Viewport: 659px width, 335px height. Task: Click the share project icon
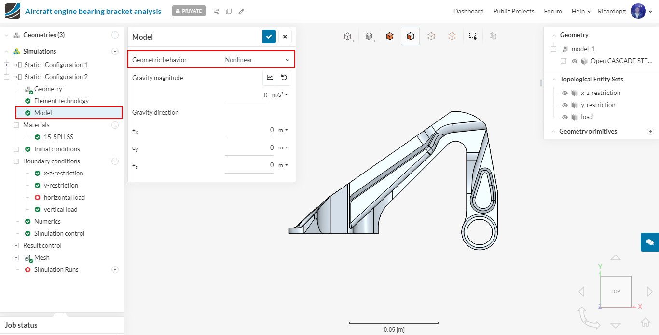point(216,11)
